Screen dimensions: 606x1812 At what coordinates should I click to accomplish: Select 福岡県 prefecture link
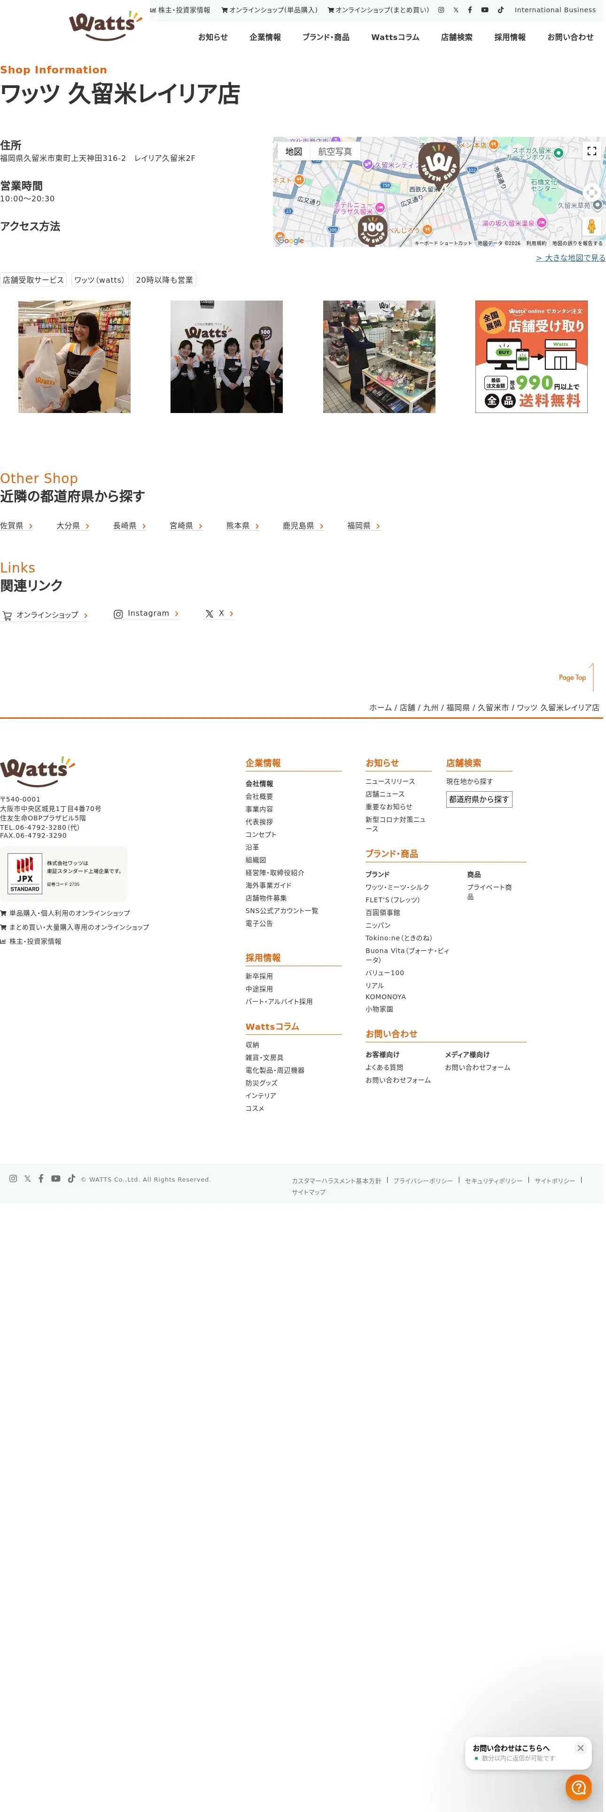[x=364, y=525]
